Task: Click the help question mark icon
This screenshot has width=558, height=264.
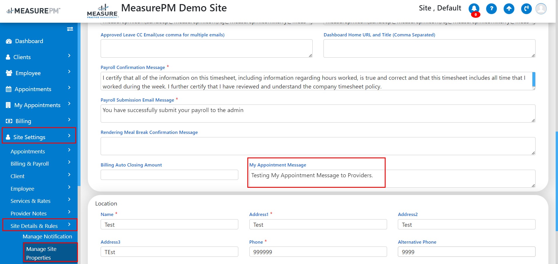Action: pos(491,9)
